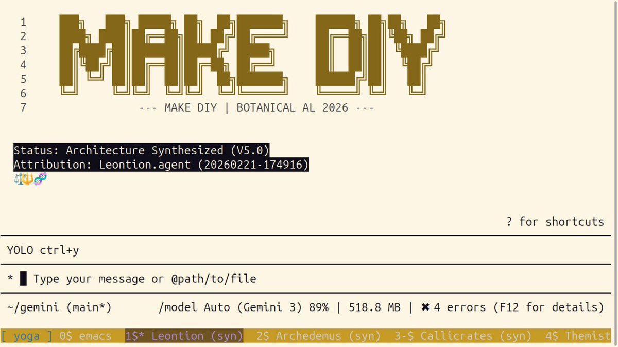Viewport: 618px width, 347px height.
Task: Click line number 4
Action: tap(23, 65)
